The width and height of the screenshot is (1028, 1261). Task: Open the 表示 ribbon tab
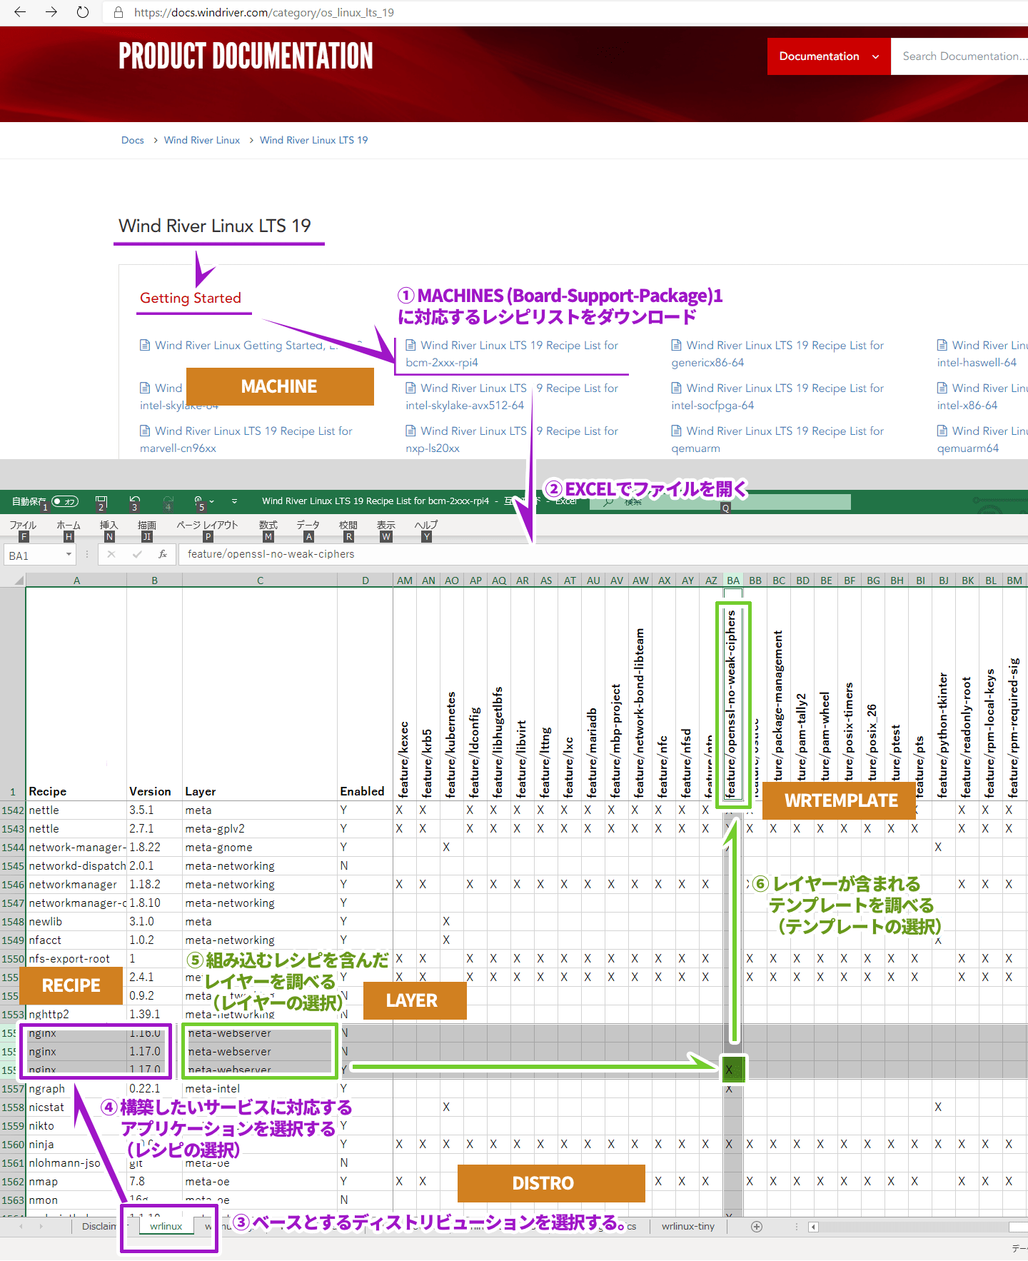pos(386,525)
